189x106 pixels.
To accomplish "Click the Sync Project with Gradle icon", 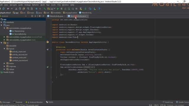I will pos(85,9).
